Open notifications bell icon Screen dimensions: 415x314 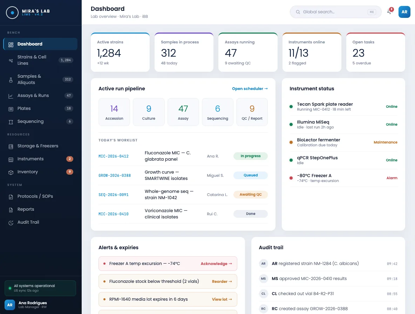tap(389, 12)
